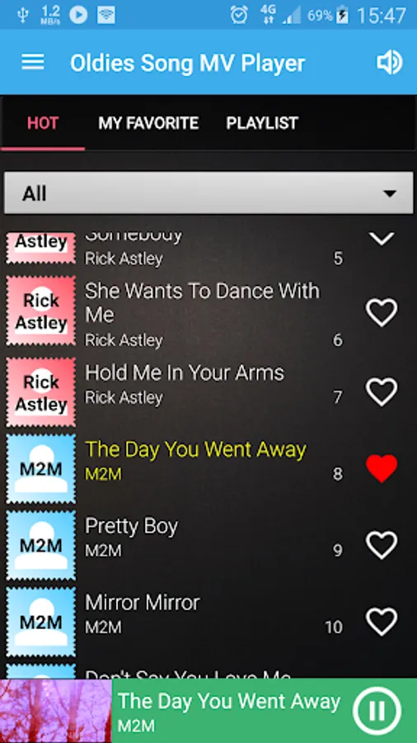417x743 pixels.
Task: Switch to the PLAYLIST tab
Action: (262, 123)
